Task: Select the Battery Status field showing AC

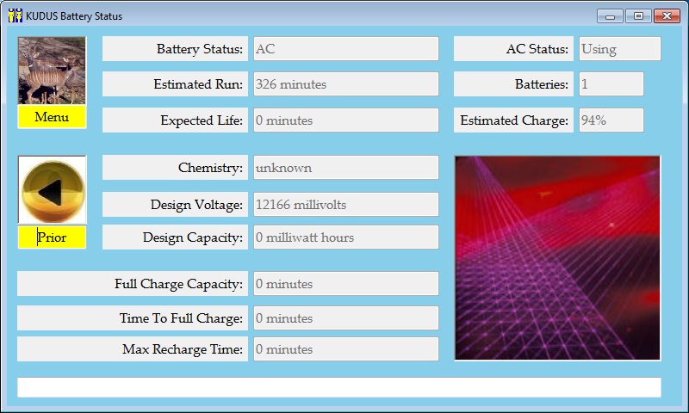Action: [x=345, y=49]
